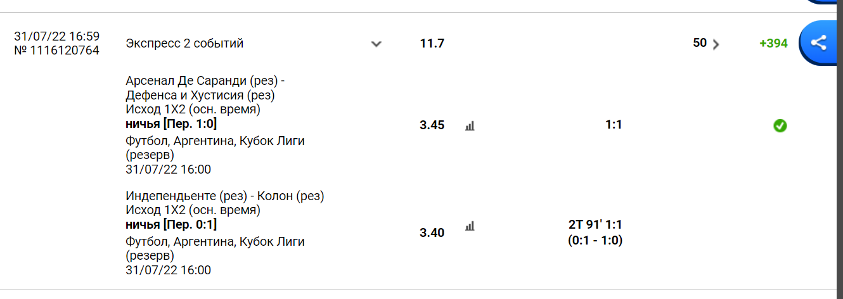
Task: Click the 3.45 odds for first event
Action: 432,125
